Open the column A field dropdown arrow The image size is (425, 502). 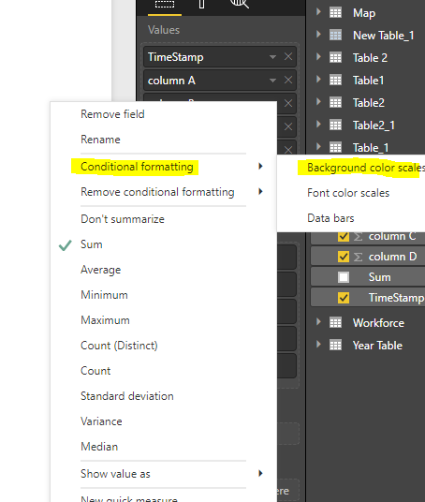(272, 80)
